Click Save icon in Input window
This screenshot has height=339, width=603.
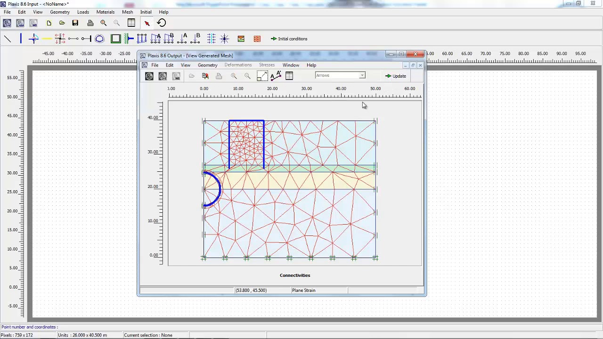click(x=75, y=23)
